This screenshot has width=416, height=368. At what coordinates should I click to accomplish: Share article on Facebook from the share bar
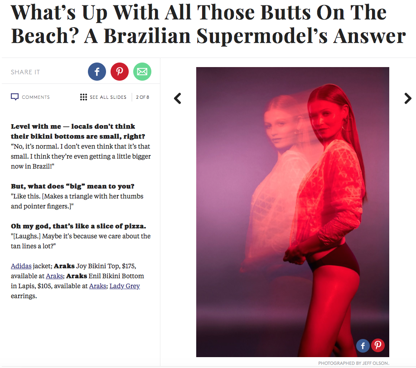(97, 72)
